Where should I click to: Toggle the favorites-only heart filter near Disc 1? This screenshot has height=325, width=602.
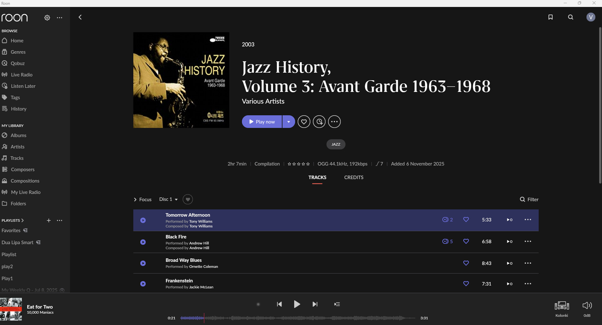188,199
